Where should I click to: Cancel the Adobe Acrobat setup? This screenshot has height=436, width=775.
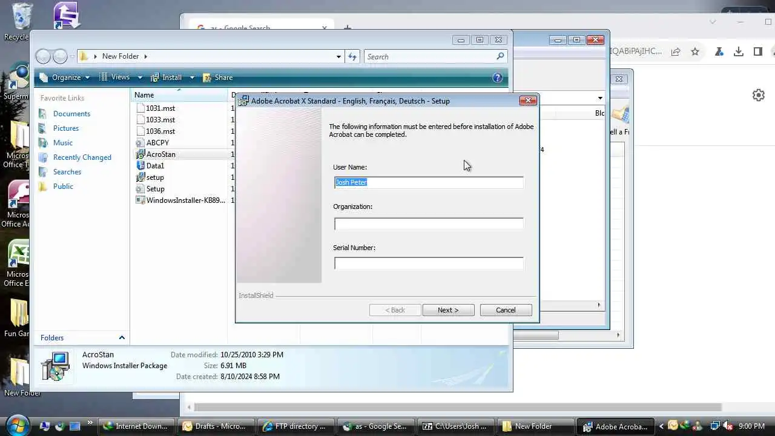(506, 310)
